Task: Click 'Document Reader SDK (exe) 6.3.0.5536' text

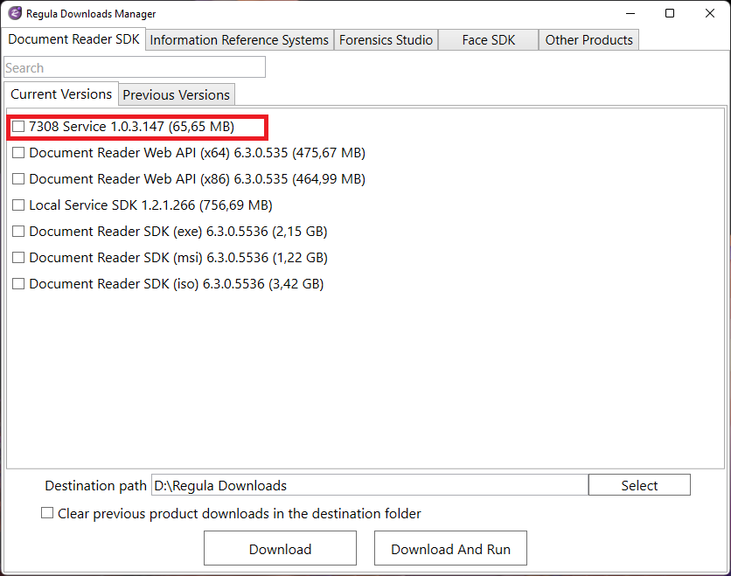Action: point(149,231)
